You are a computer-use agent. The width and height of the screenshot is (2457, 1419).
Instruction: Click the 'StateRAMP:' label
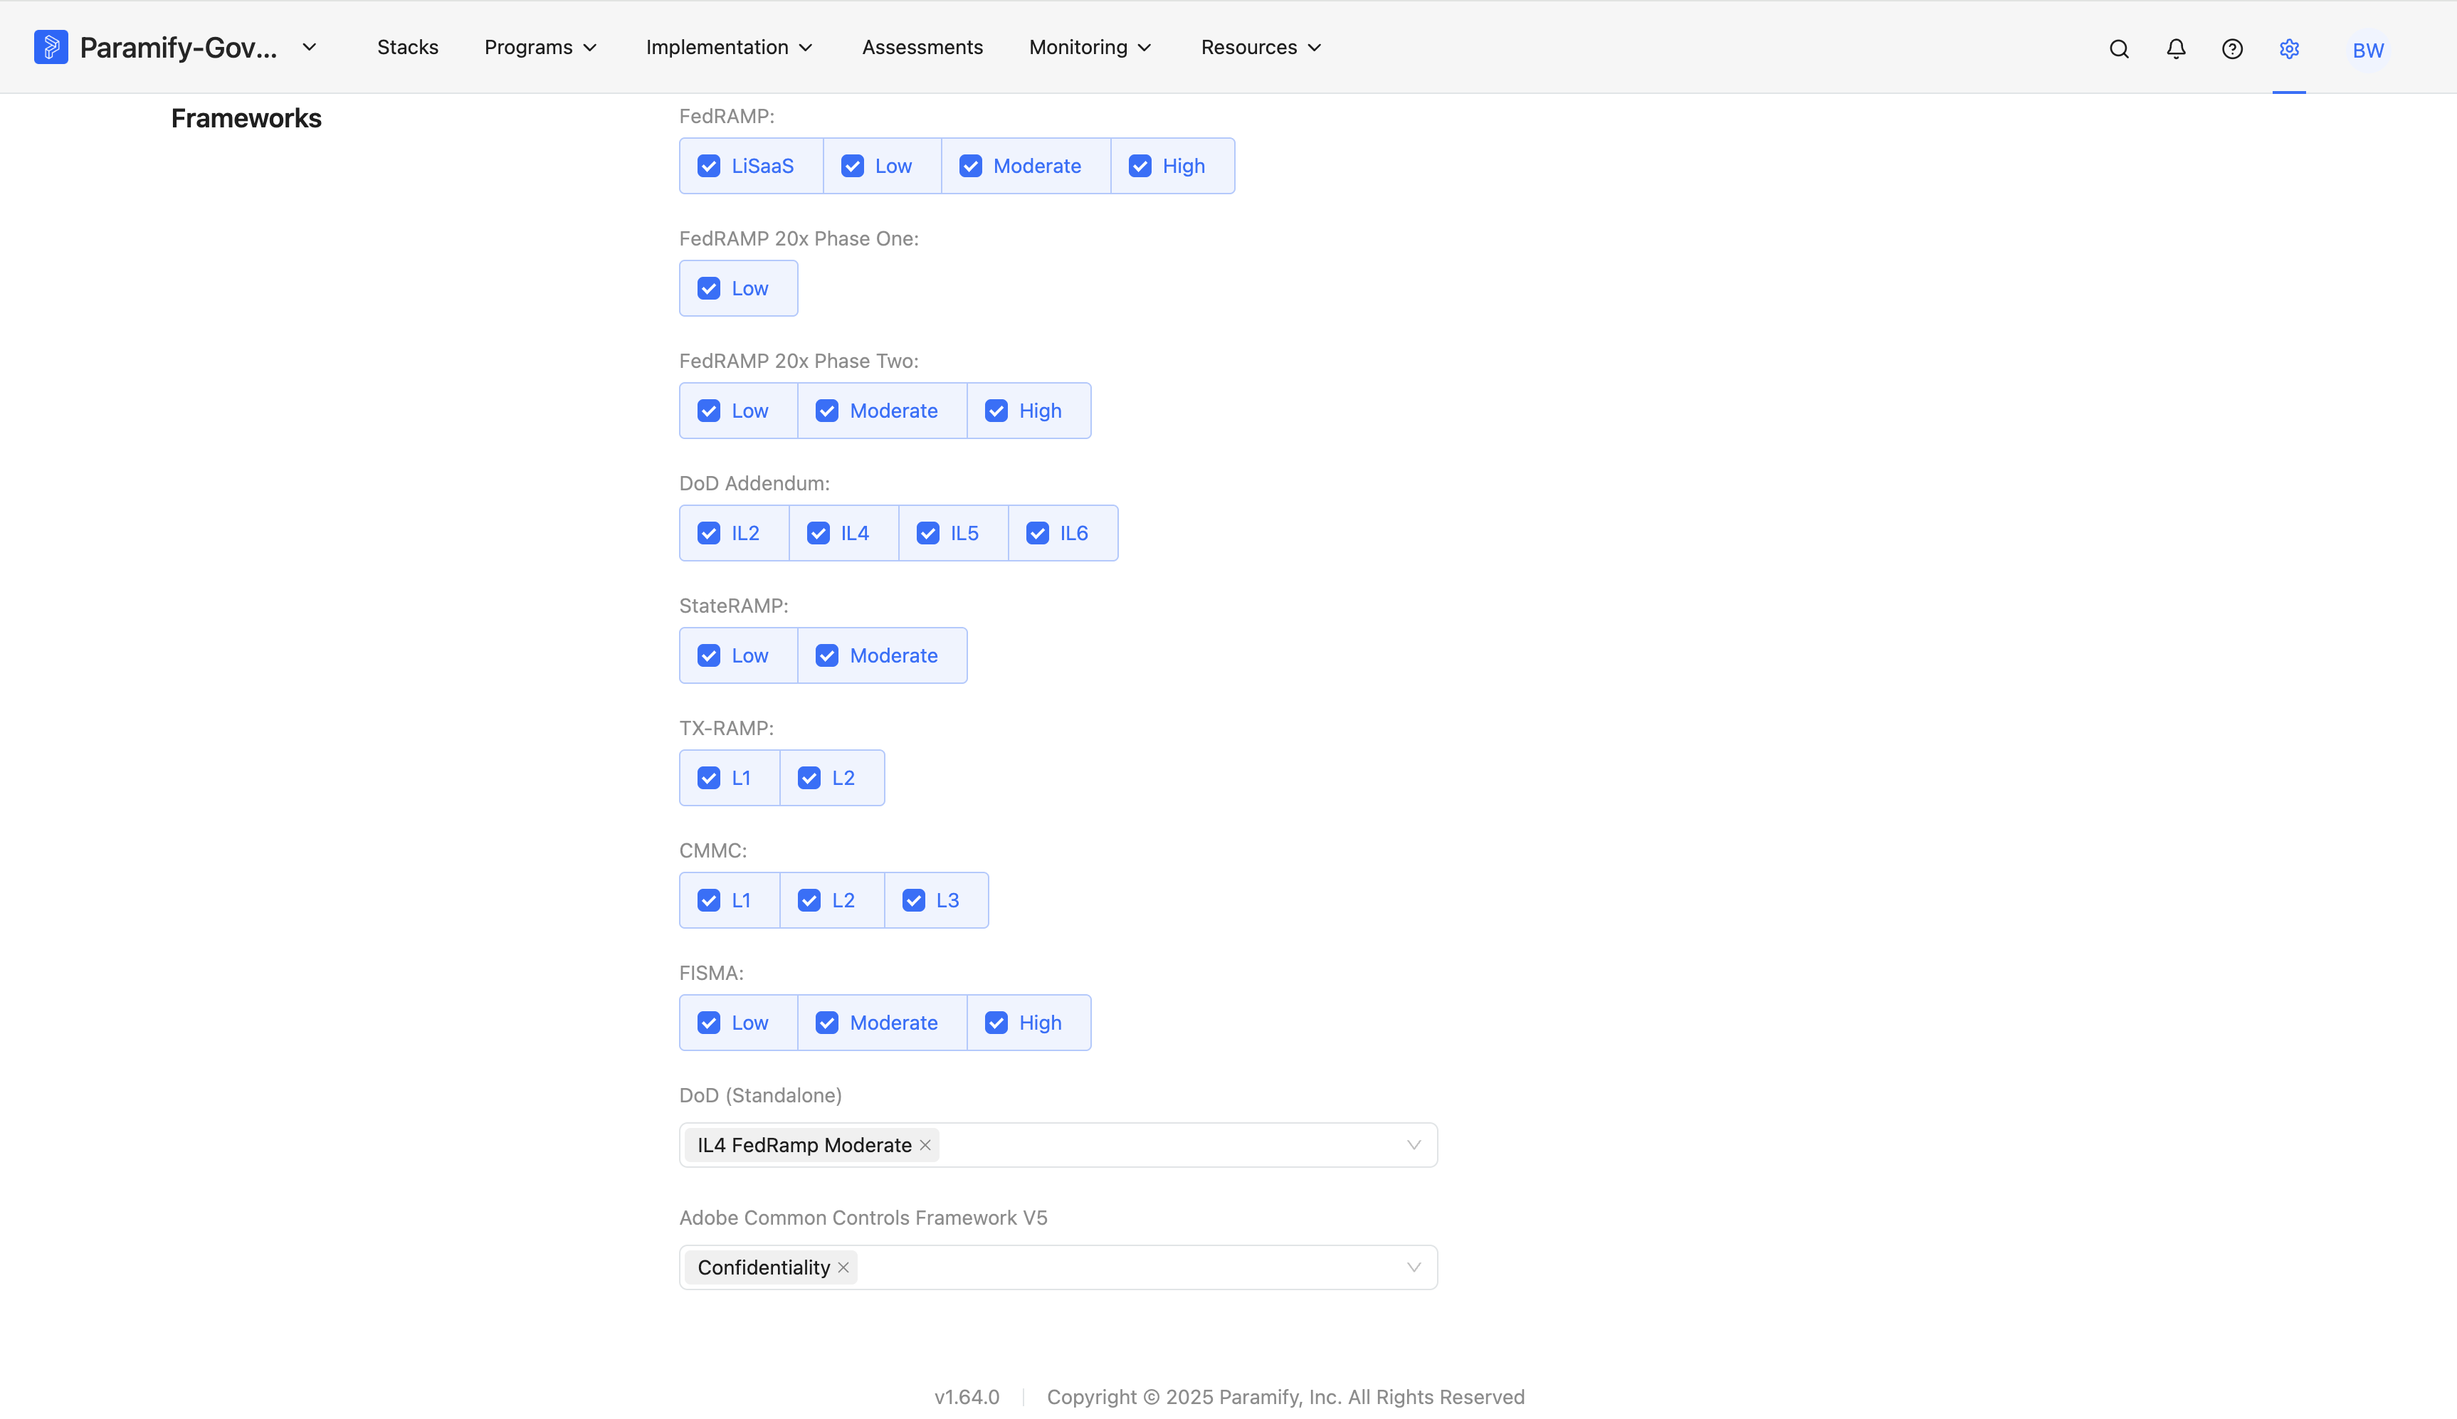pyautogui.click(x=734, y=606)
